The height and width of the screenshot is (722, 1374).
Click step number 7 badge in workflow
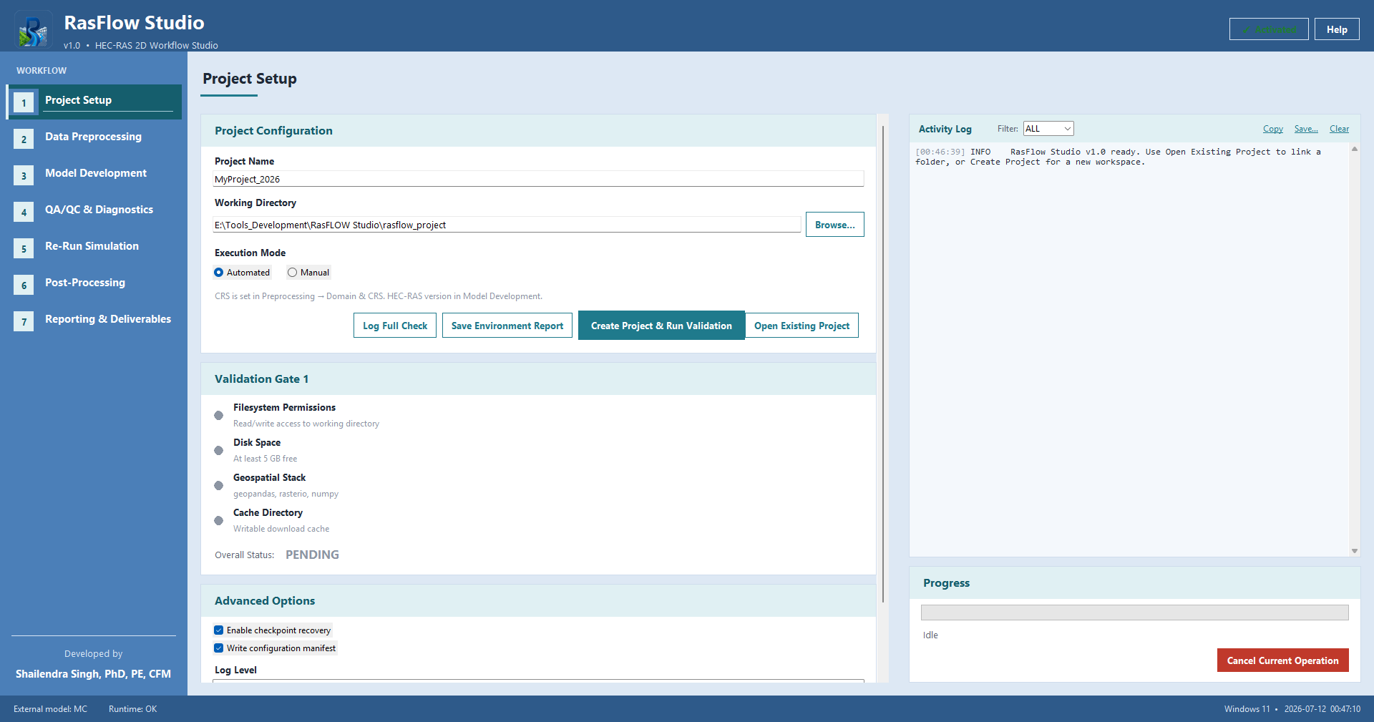(24, 321)
